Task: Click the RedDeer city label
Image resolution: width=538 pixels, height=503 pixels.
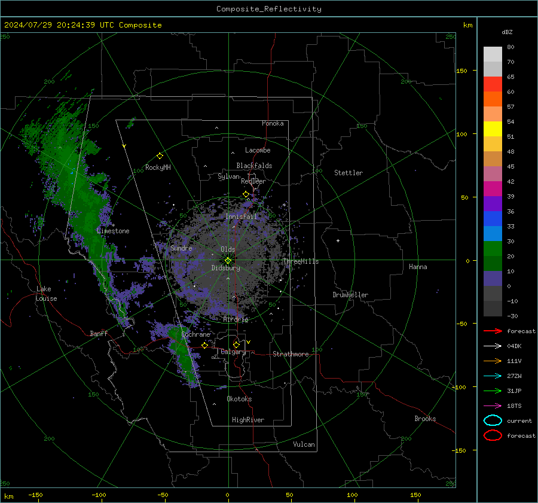Action: click(x=253, y=181)
